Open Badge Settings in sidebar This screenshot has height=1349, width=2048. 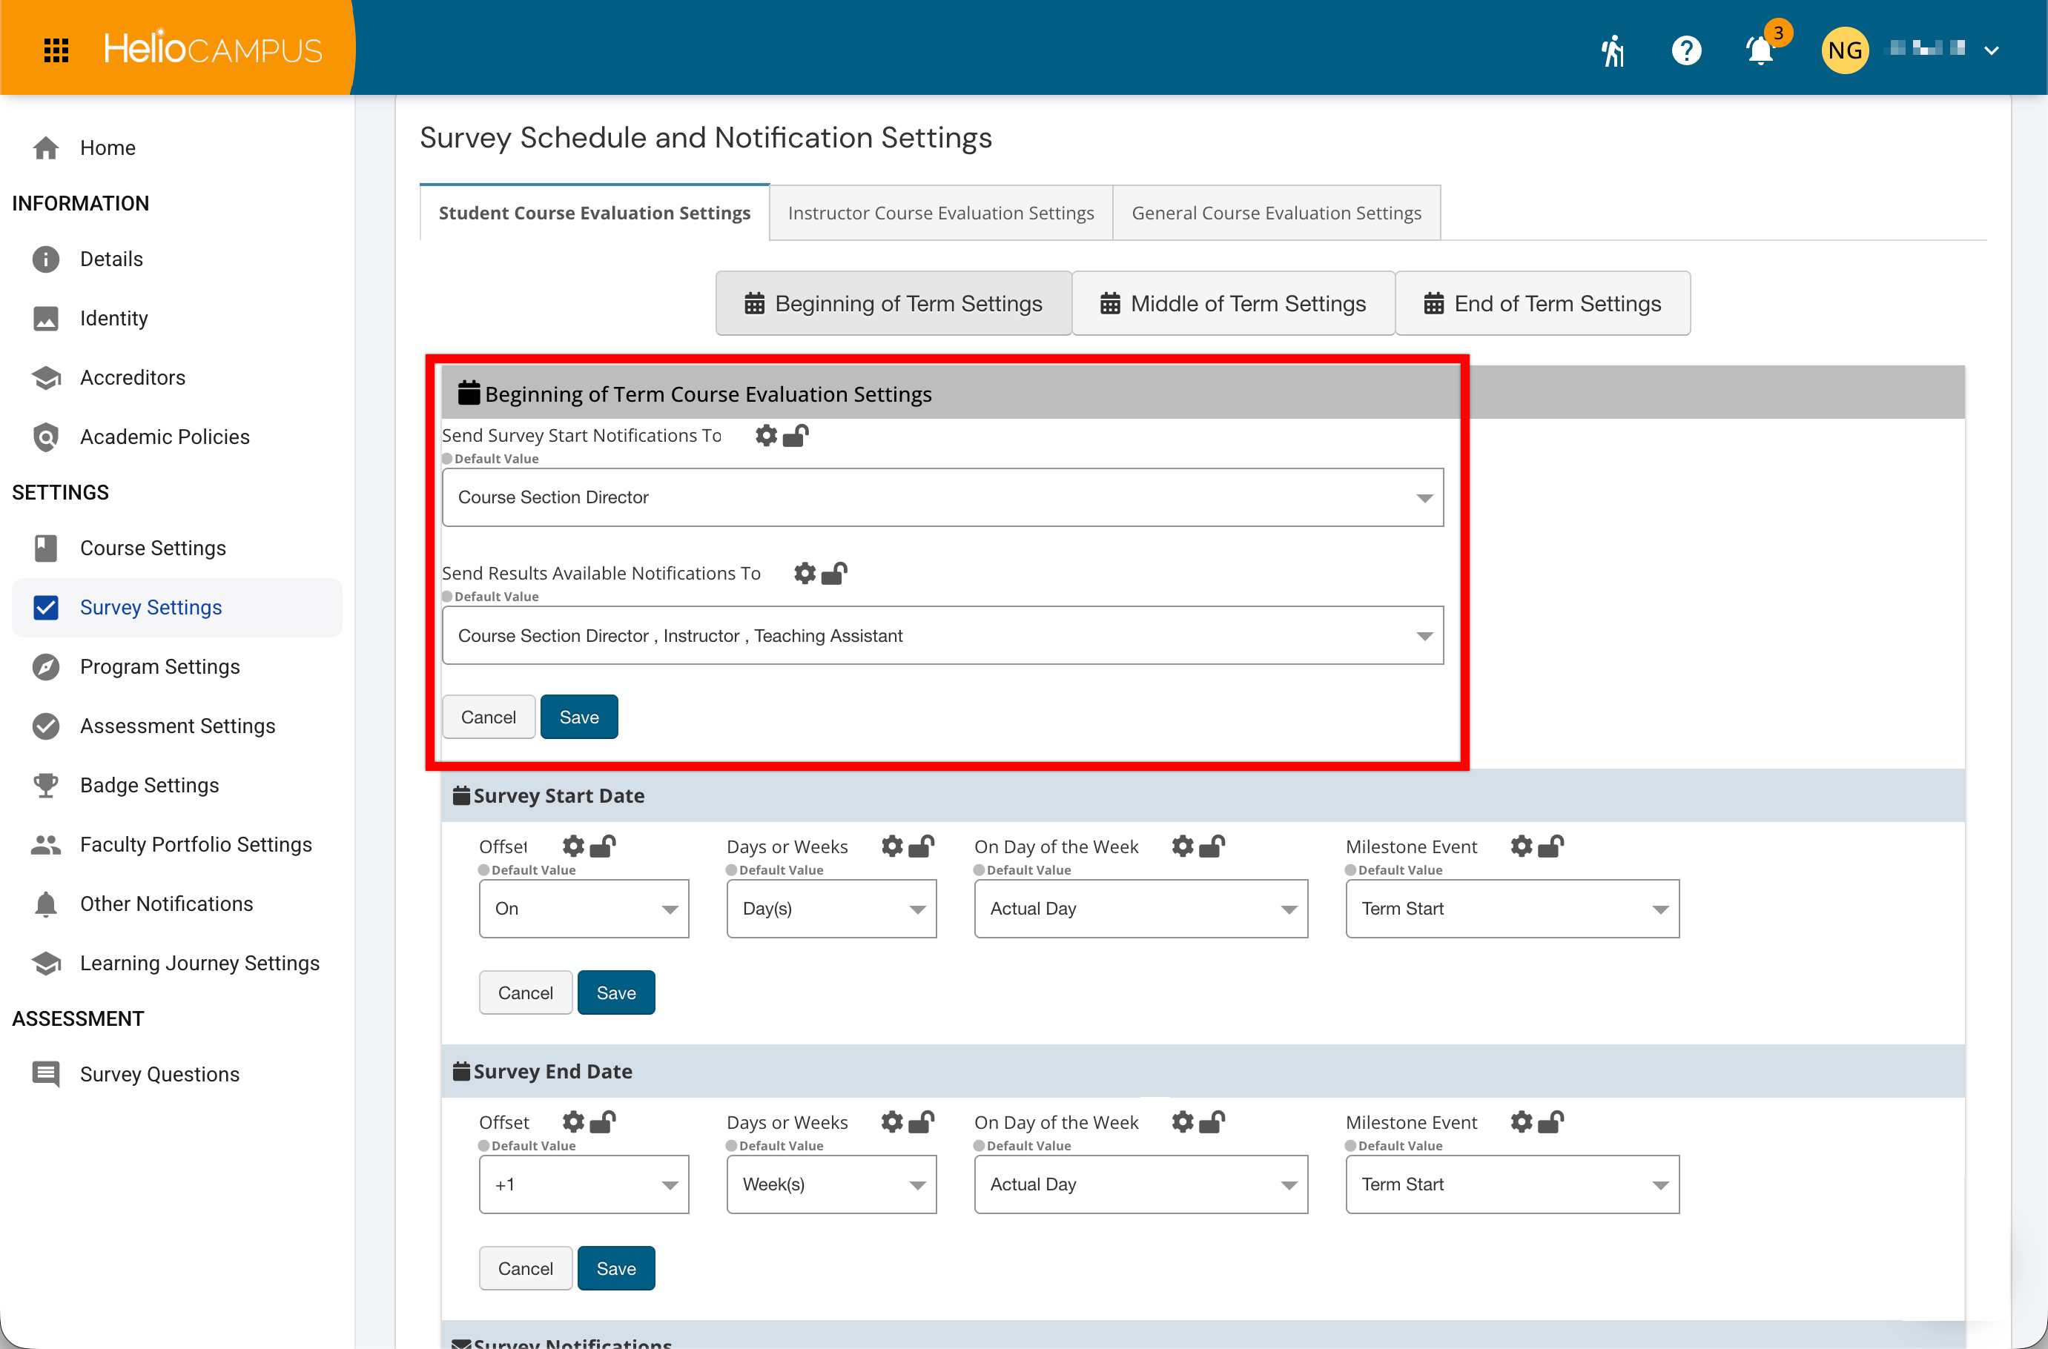[x=177, y=786]
